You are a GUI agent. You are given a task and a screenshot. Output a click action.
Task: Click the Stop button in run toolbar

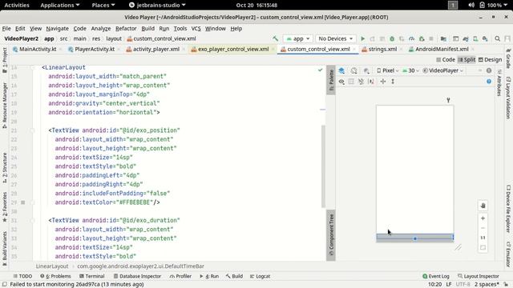431,38
